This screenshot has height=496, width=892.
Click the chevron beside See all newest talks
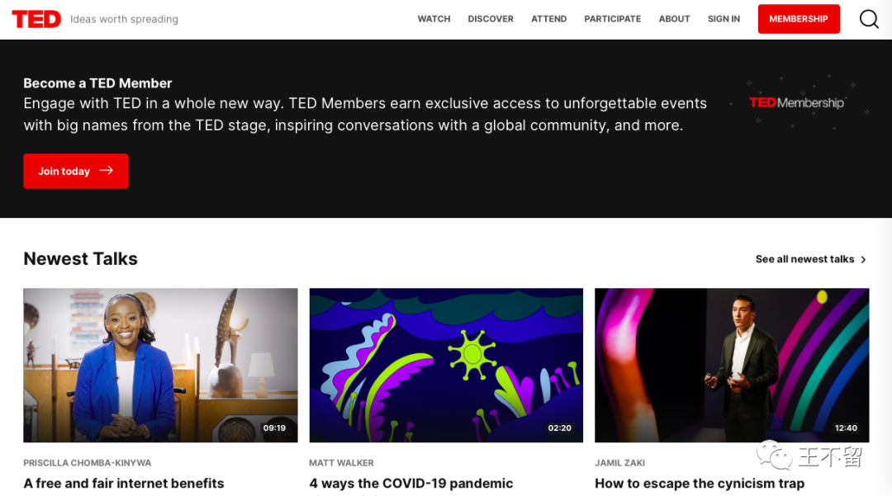click(864, 260)
